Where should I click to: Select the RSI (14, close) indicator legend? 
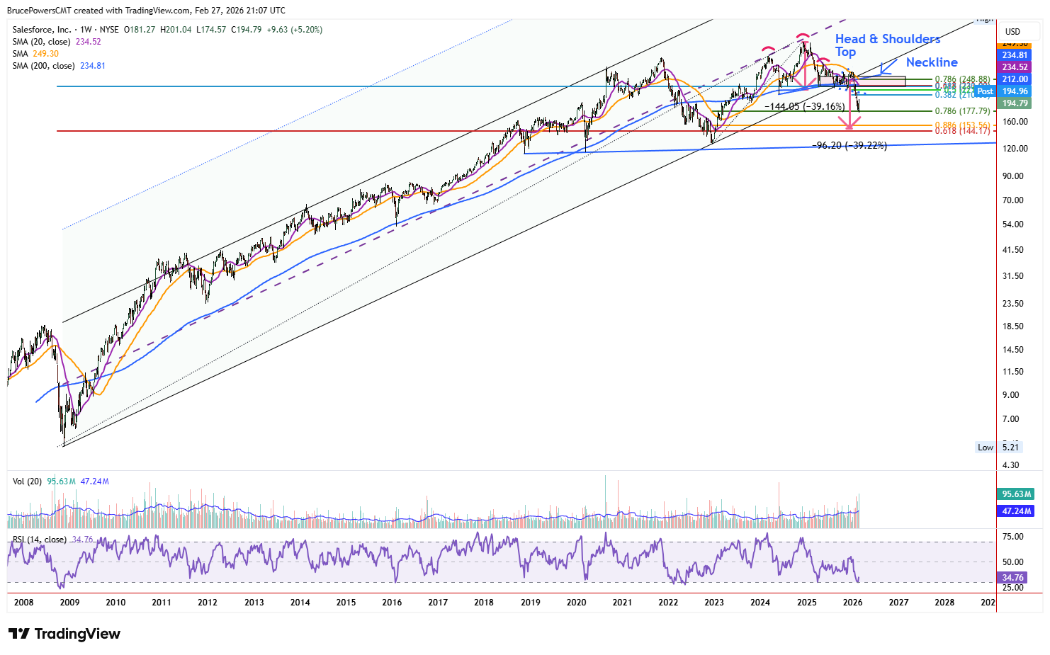coord(53,540)
